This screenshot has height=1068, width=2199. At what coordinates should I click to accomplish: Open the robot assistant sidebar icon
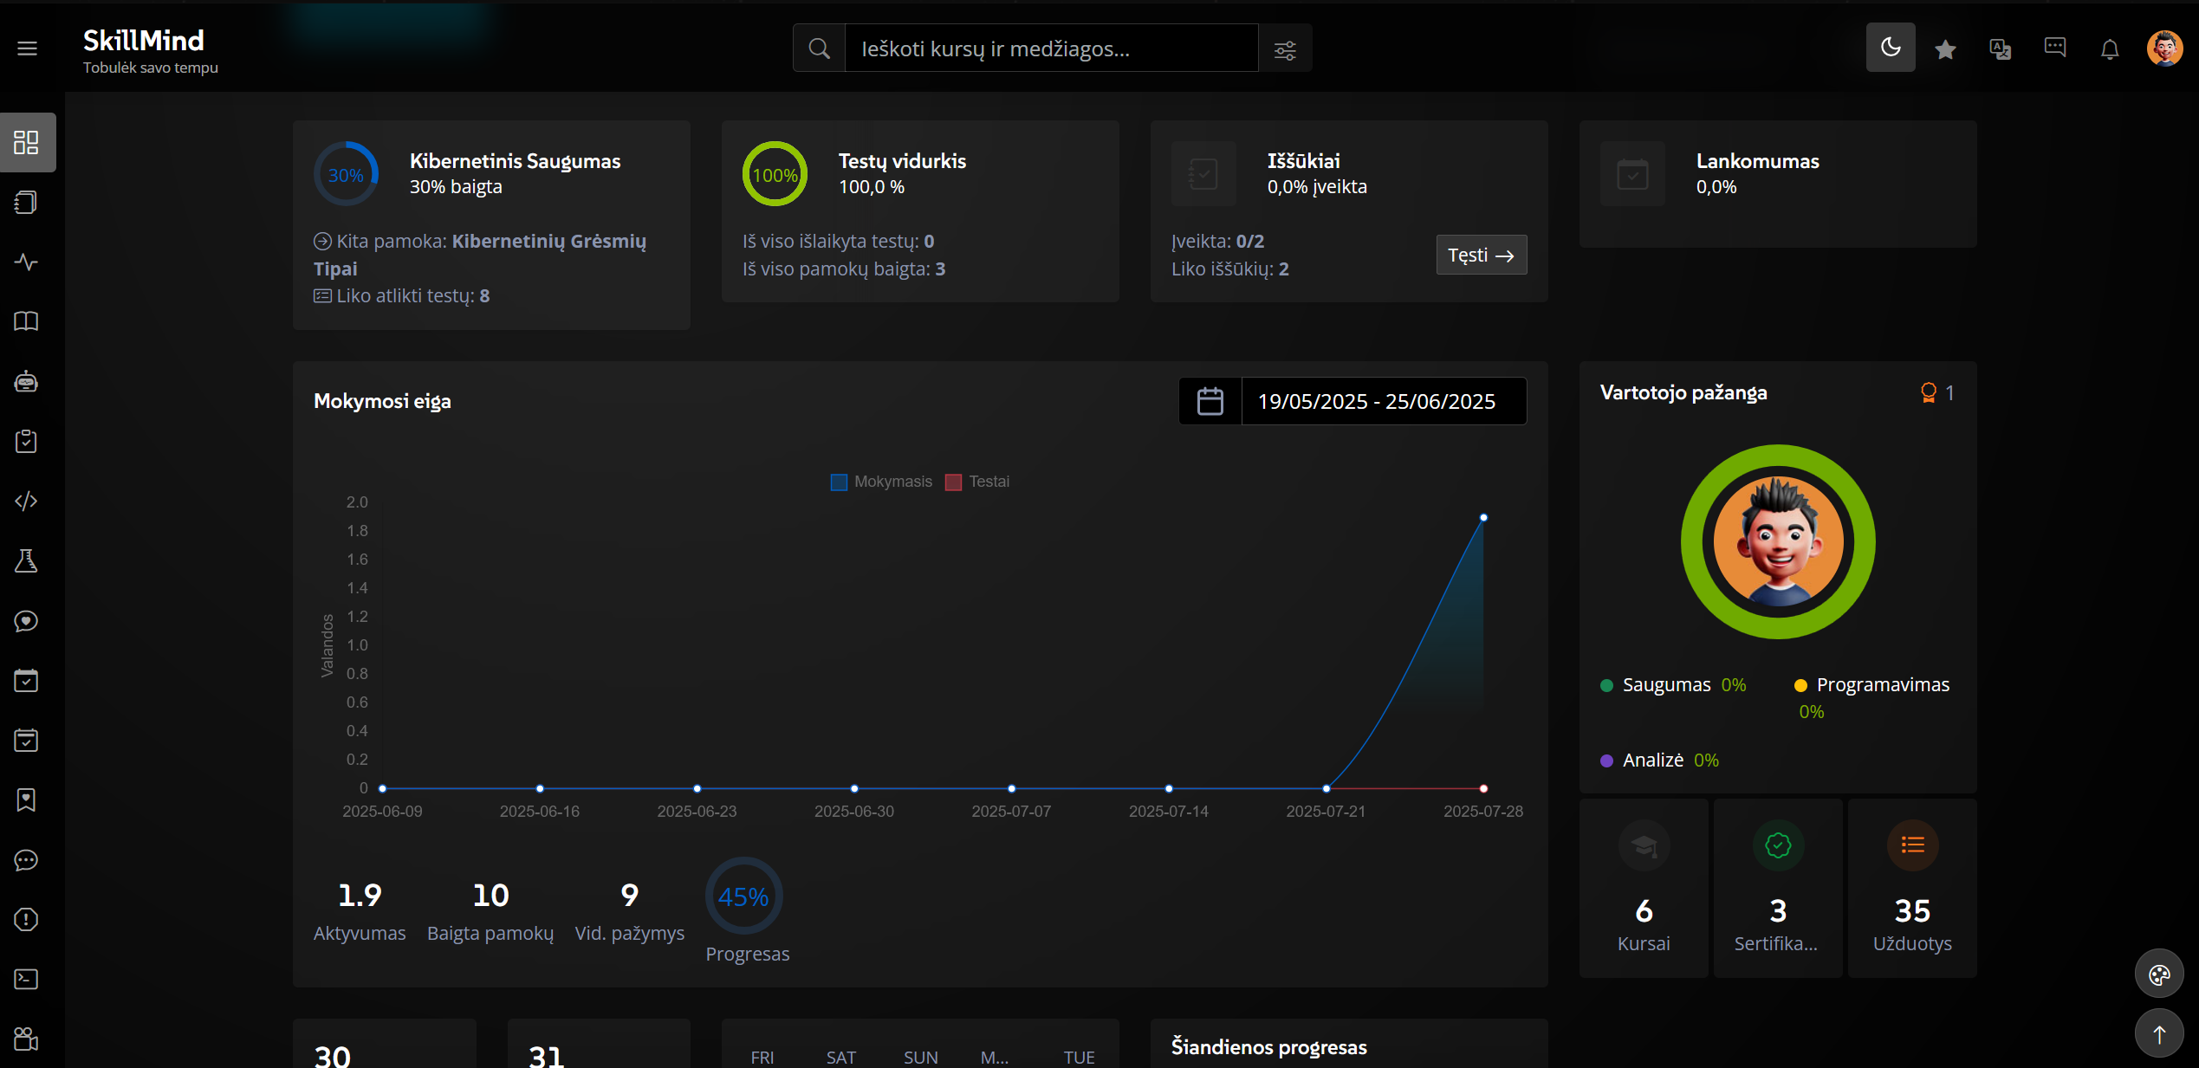pos(27,381)
